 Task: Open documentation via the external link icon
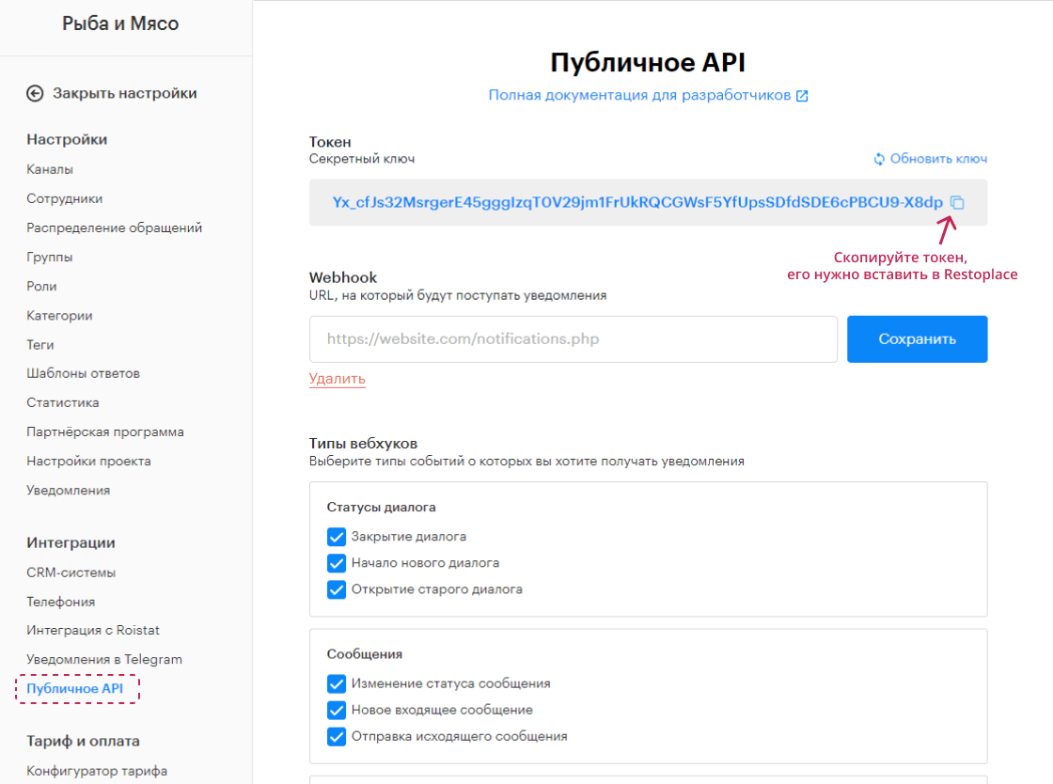pyautogui.click(x=802, y=94)
